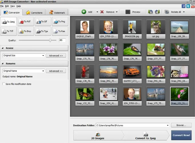Choose the To Ras output format

point(60,31)
